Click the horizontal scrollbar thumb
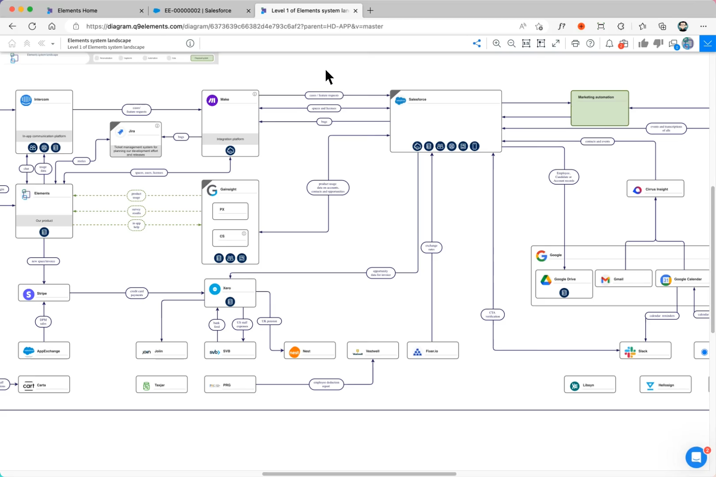The height and width of the screenshot is (477, 716). [359, 474]
